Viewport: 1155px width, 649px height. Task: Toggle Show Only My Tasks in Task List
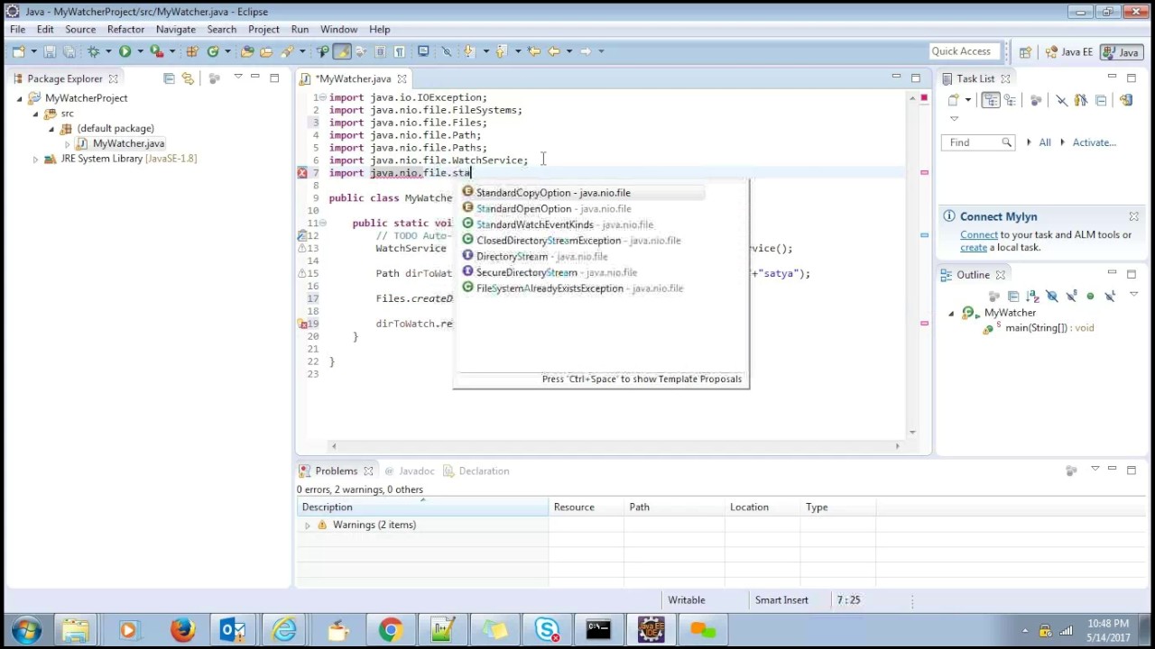1081,100
